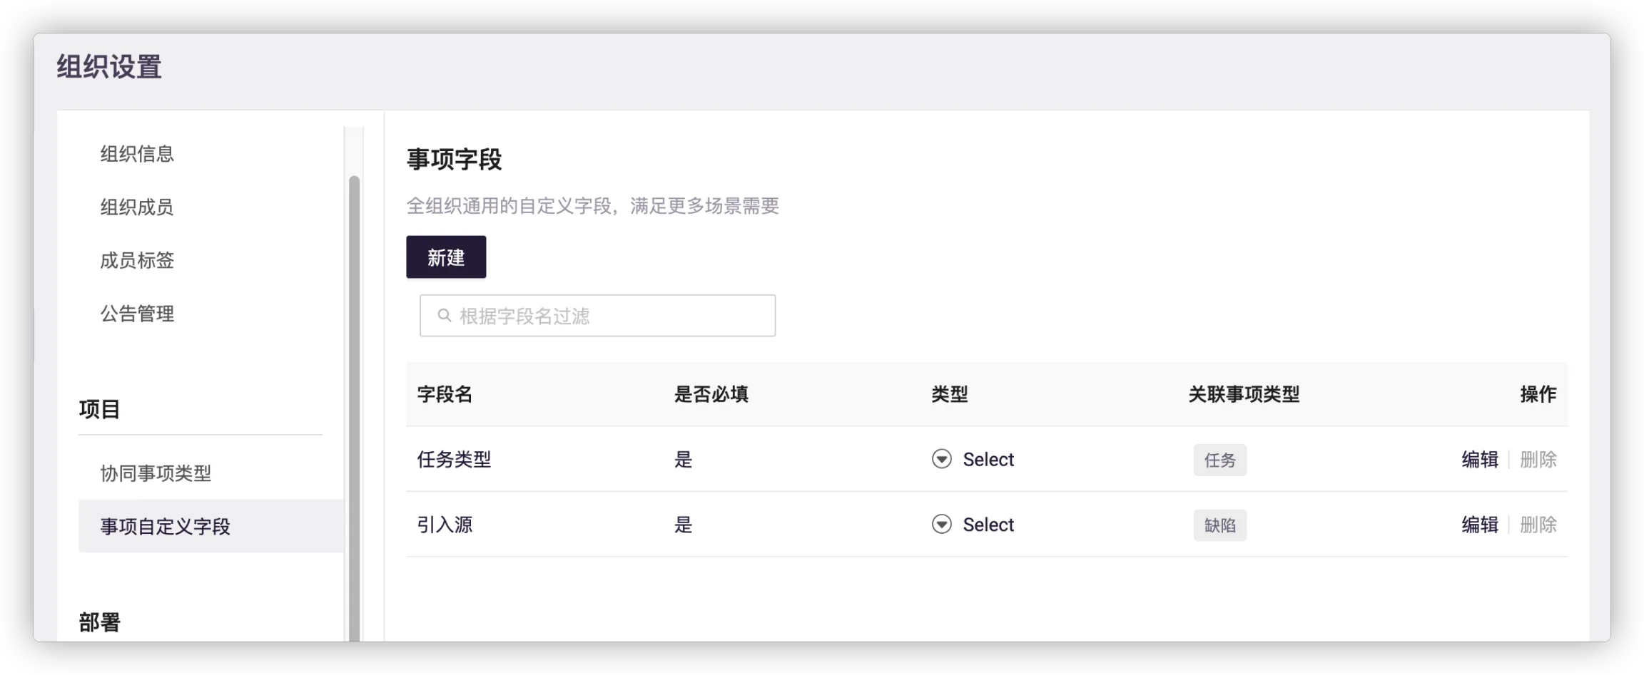Click Select text in 引入源 row
Image resolution: width=1644 pixels, height=675 pixels.
click(988, 525)
